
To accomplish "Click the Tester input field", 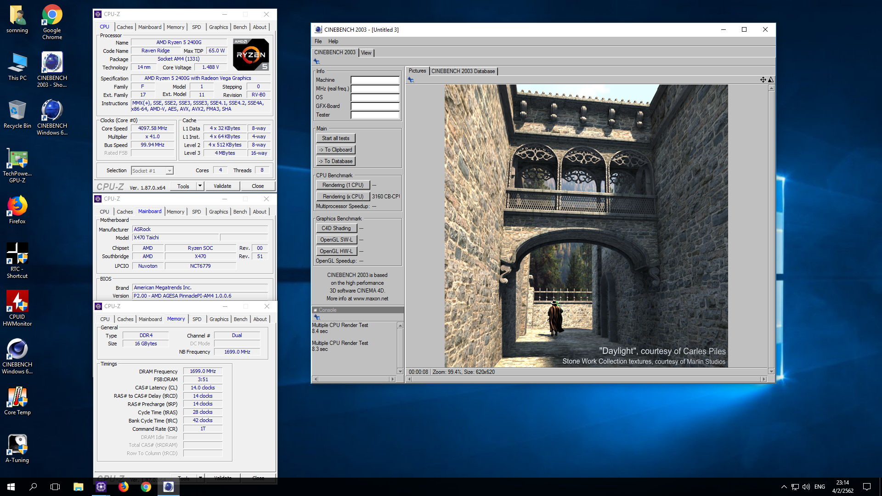I will coord(375,115).
